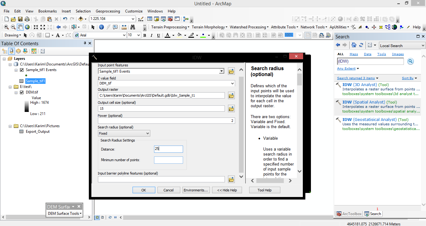Open the Customize menu

[x=133, y=11]
